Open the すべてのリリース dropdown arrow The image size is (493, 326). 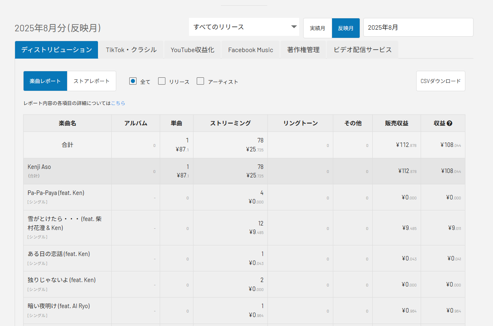tap(294, 27)
